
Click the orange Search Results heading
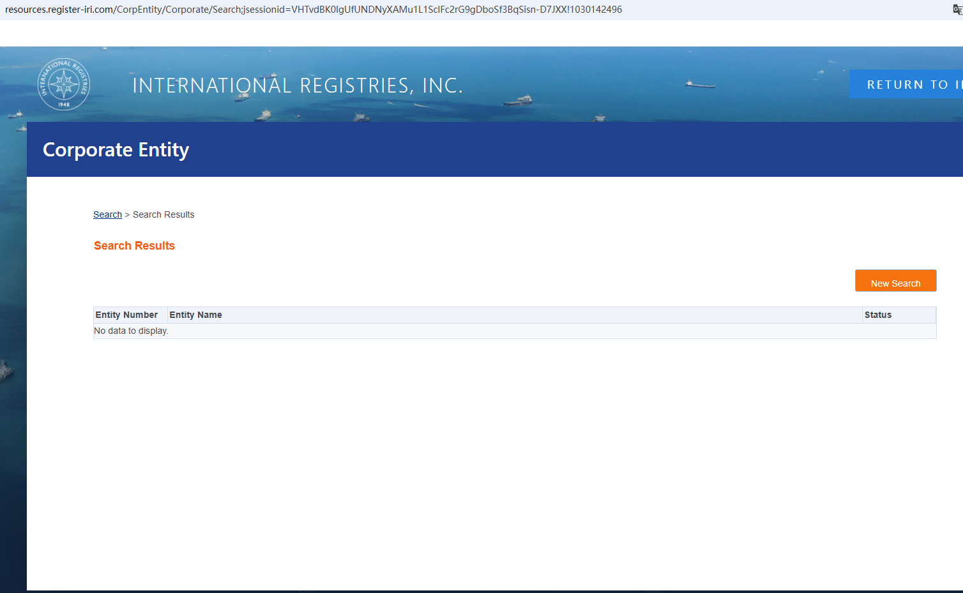[x=134, y=246]
